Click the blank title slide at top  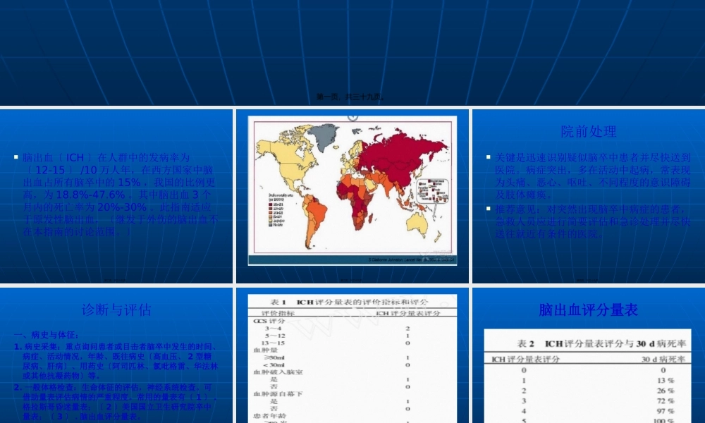352,49
